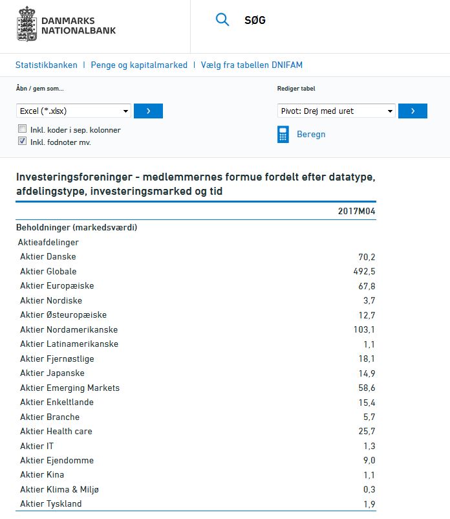
Task: Open the Penge og kapitalmarked breadcrumb link
Action: 139,65
